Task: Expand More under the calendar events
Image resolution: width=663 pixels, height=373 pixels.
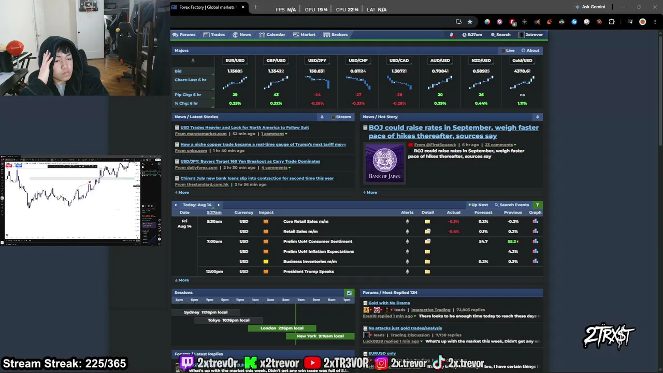Action: tap(182, 280)
